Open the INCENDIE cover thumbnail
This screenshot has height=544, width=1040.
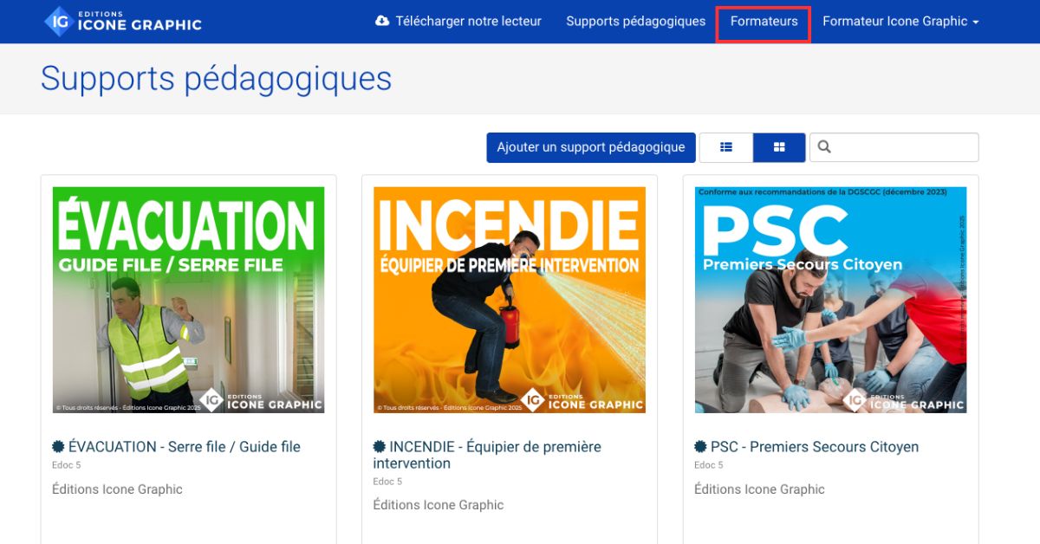(510, 300)
